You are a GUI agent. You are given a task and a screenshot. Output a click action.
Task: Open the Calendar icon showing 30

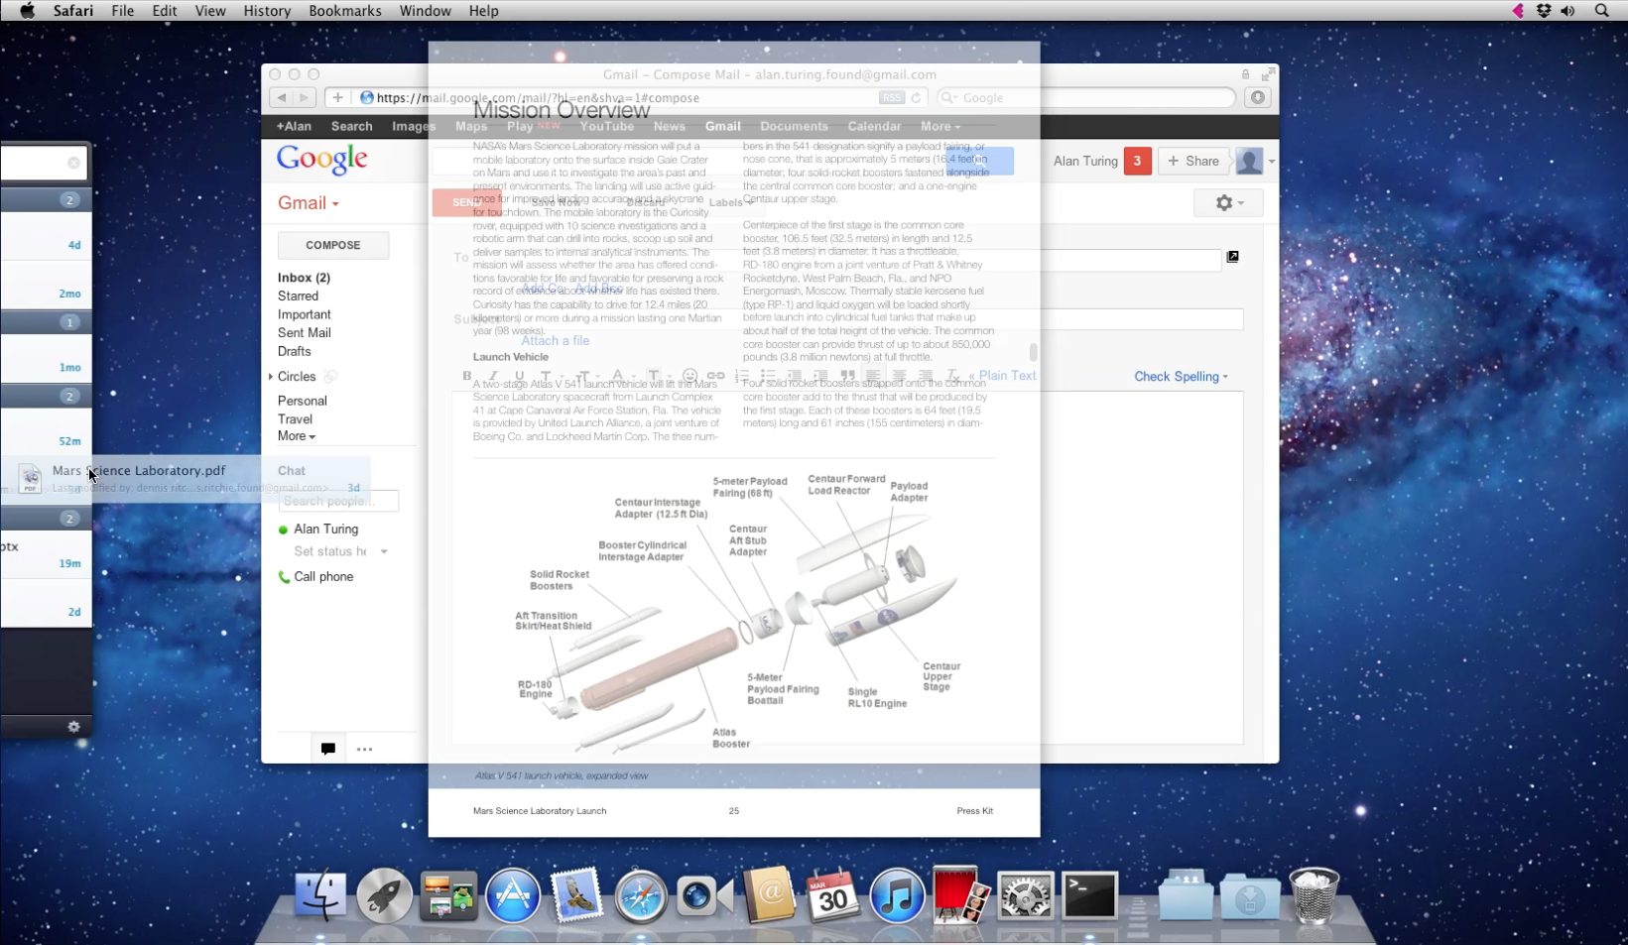click(x=832, y=895)
